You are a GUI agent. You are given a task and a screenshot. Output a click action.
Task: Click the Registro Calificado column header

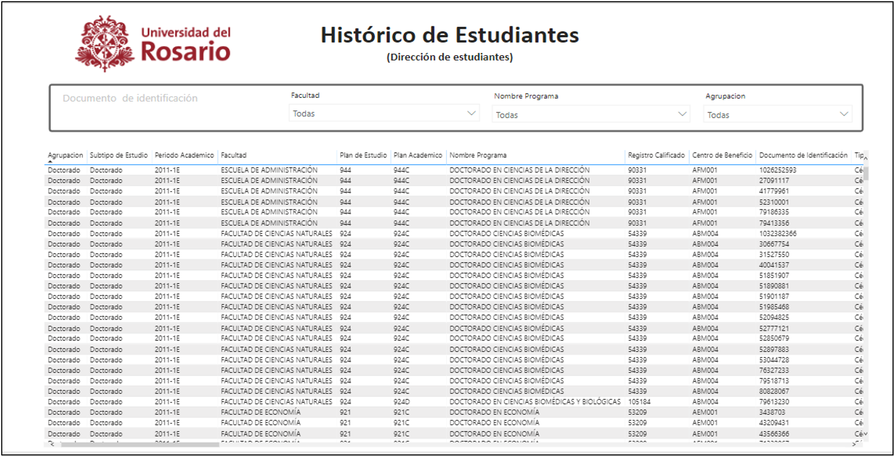pos(656,155)
